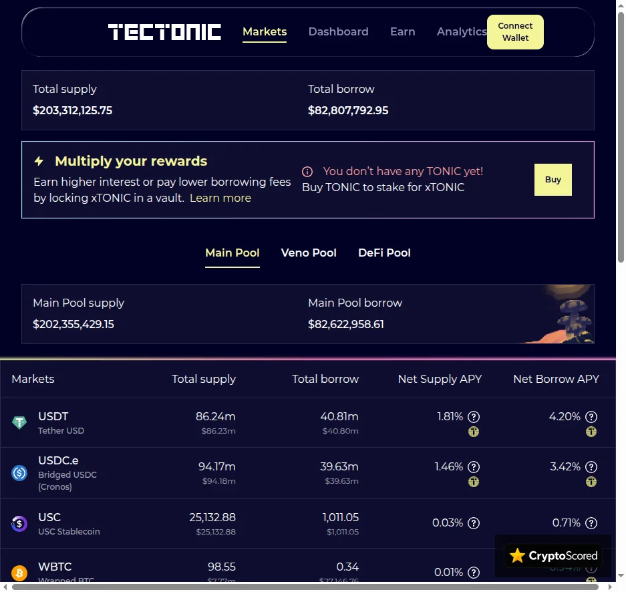
Task: Click the USDT Tether token icon
Action: (19, 422)
